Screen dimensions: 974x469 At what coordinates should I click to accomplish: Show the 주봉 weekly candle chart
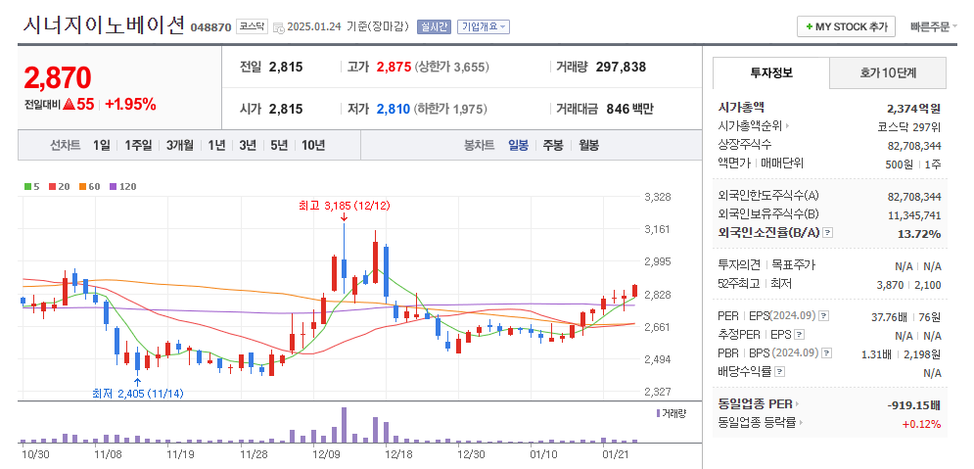pyautogui.click(x=553, y=145)
